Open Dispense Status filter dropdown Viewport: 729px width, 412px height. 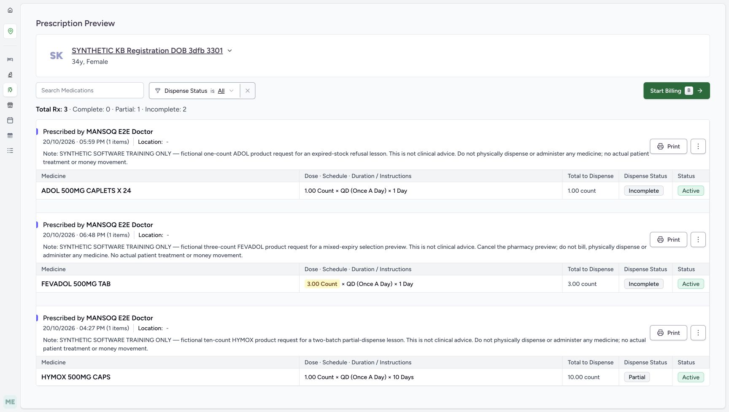194,91
